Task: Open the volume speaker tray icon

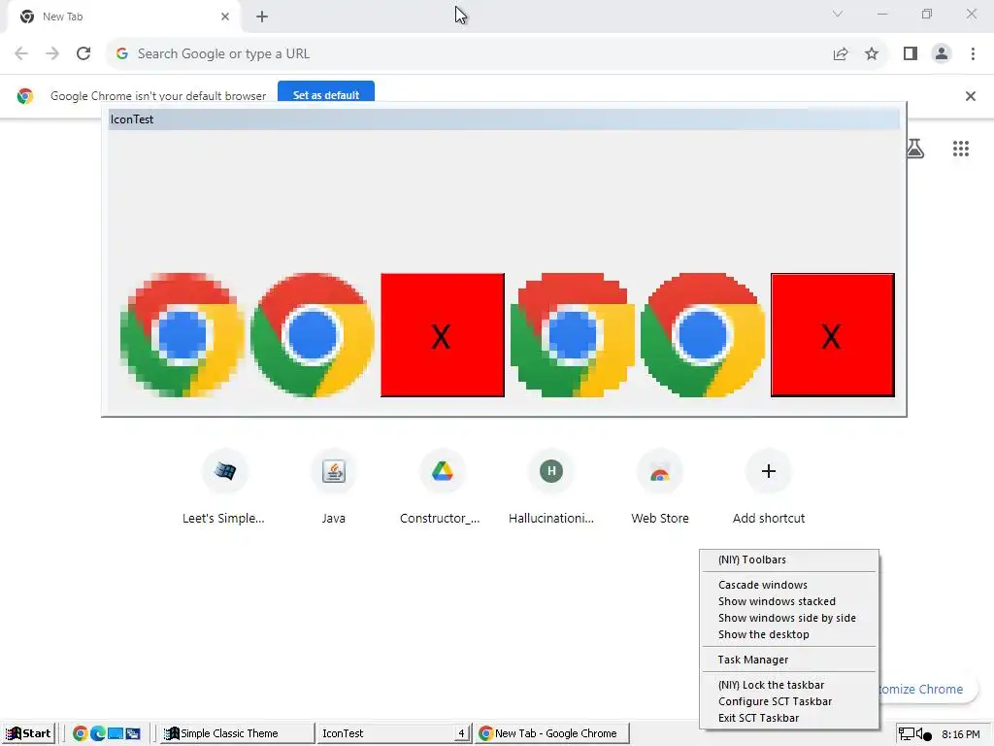Action: tap(918, 734)
